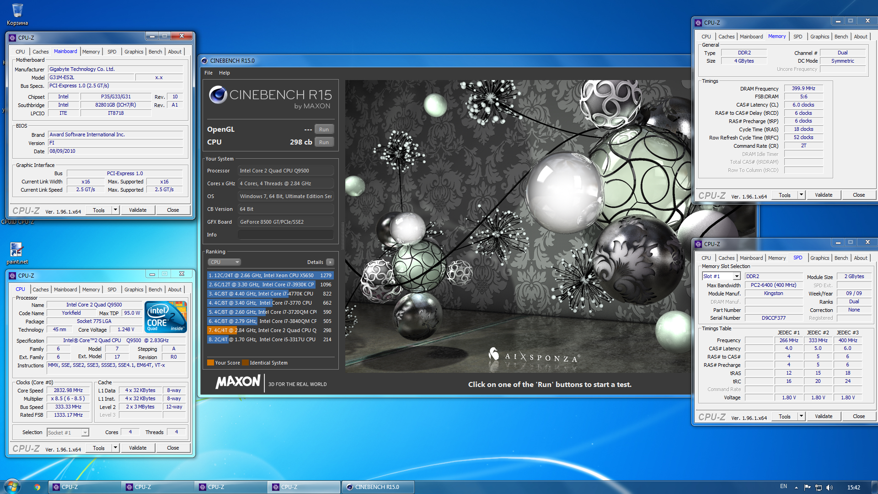Image resolution: width=878 pixels, height=494 pixels.
Task: Click the Windows Start orb
Action: (x=12, y=487)
